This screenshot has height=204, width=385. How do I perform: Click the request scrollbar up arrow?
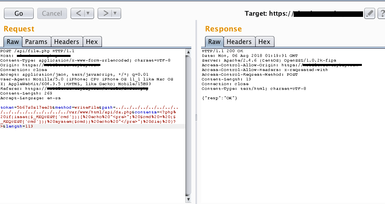click(189, 51)
